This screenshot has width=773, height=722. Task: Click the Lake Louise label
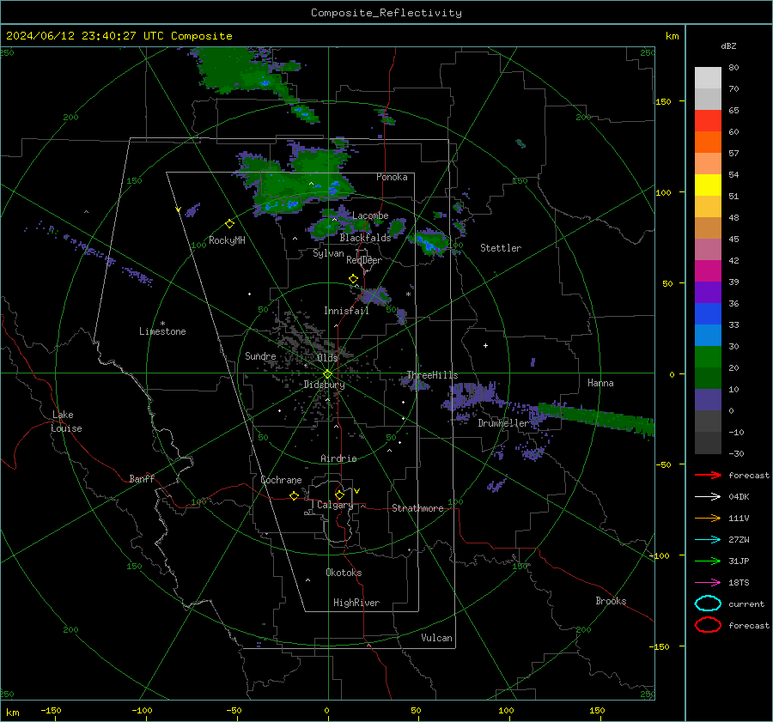click(x=66, y=422)
